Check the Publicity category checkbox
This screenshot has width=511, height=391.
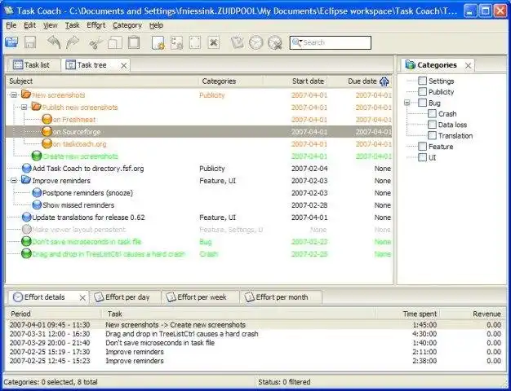point(422,92)
